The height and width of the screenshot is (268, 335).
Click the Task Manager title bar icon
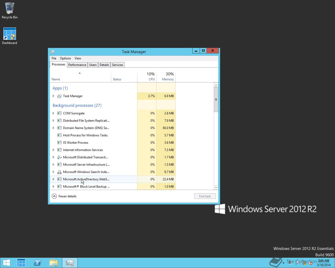click(x=52, y=52)
